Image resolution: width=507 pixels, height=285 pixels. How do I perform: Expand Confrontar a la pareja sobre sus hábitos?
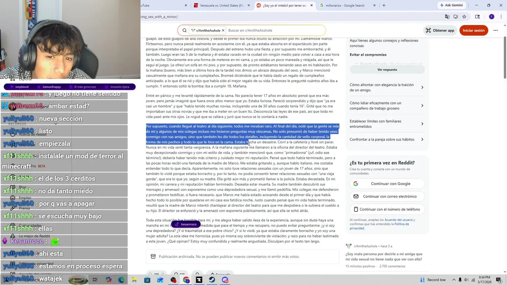point(387,139)
